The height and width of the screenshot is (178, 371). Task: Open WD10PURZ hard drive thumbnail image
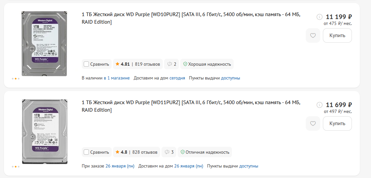(x=44, y=44)
